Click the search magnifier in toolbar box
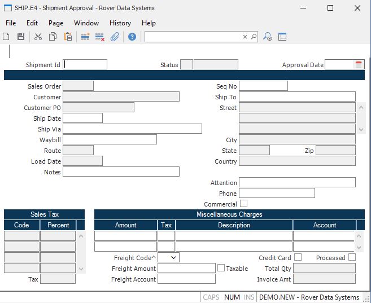Image resolution: width=371 pixels, height=303 pixels. (x=254, y=37)
